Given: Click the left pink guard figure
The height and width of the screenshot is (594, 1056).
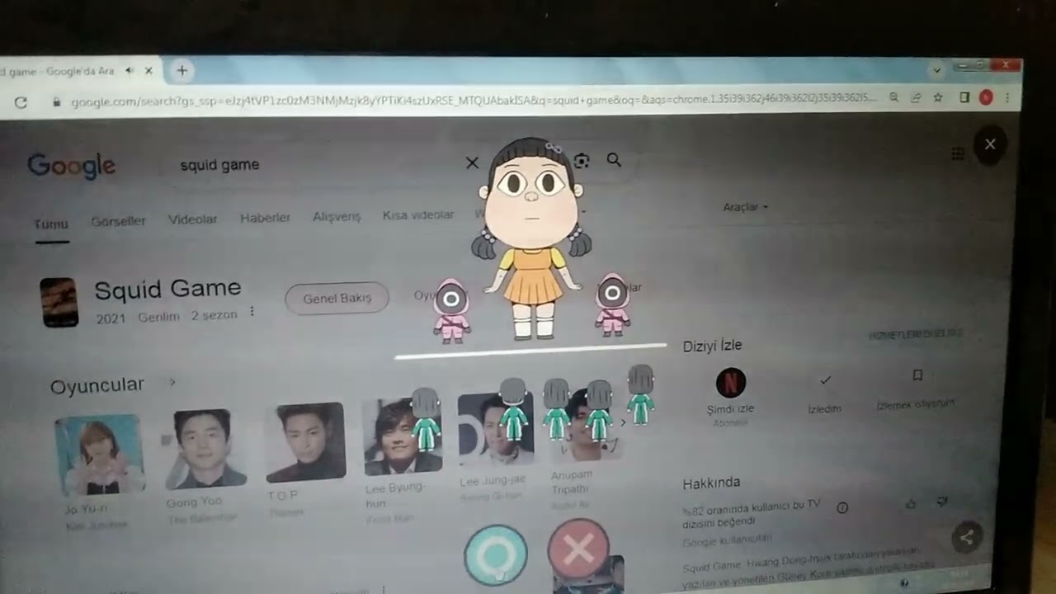Looking at the screenshot, I should pyautogui.click(x=451, y=309).
